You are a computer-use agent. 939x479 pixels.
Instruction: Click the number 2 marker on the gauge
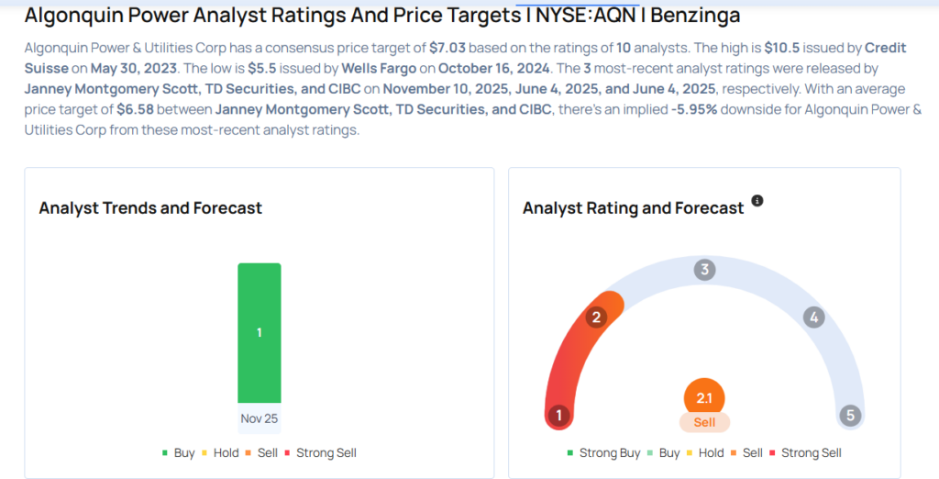click(596, 317)
